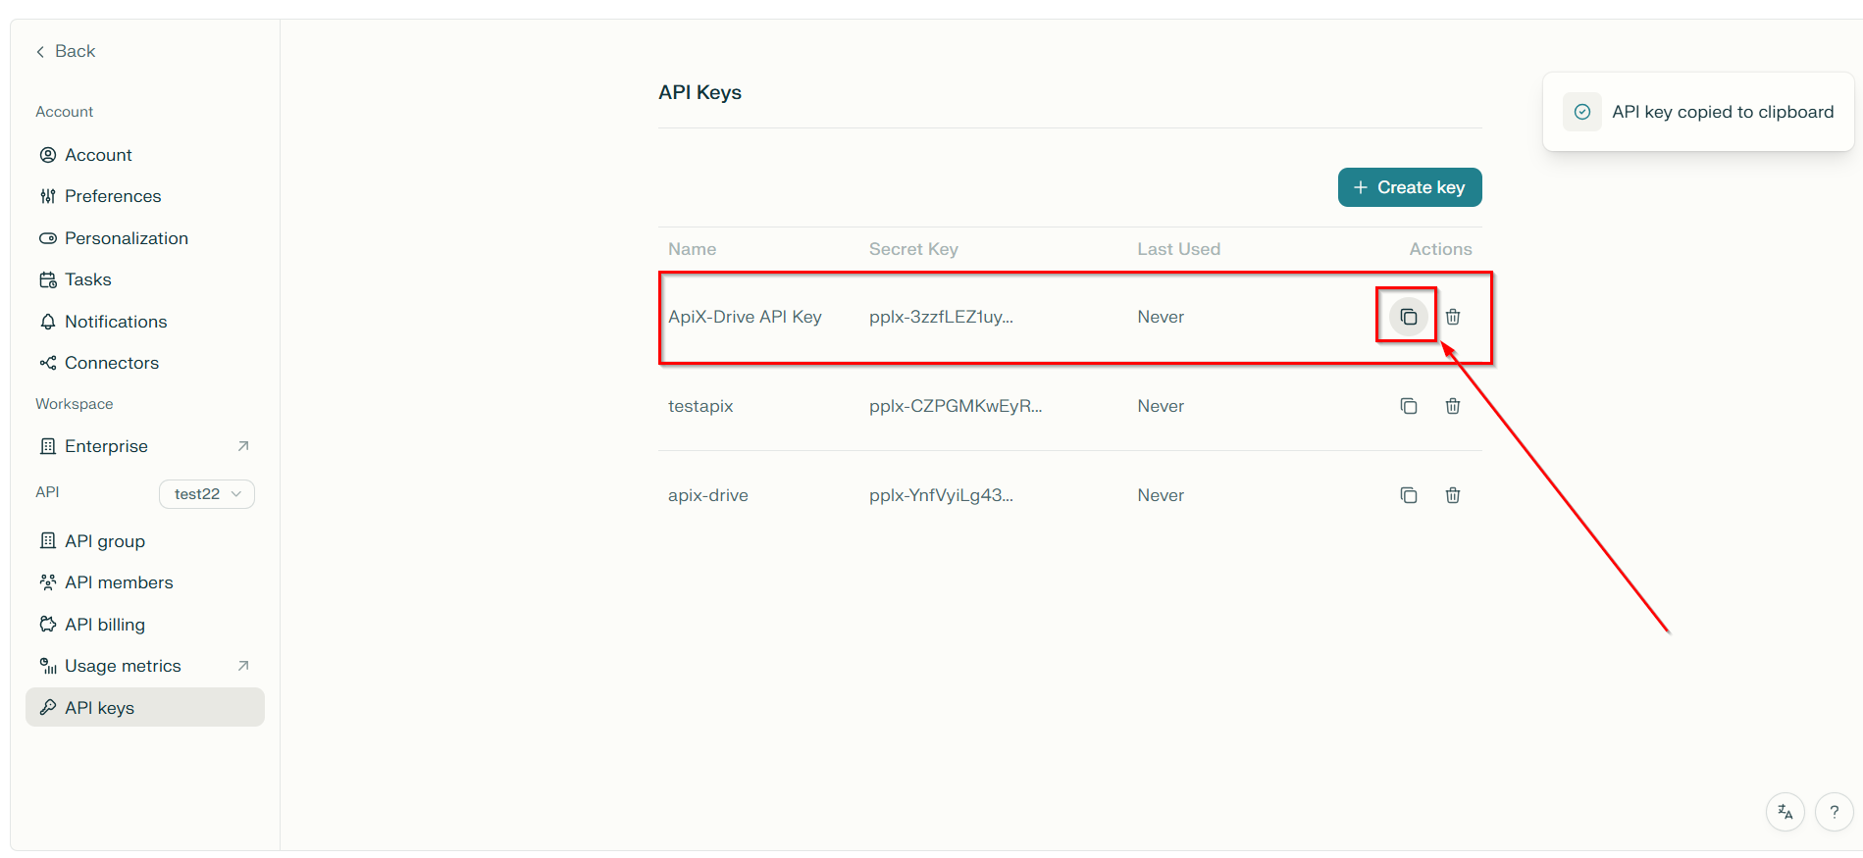The height and width of the screenshot is (858, 1863).
Task: Click the Create key button
Action: (1409, 187)
